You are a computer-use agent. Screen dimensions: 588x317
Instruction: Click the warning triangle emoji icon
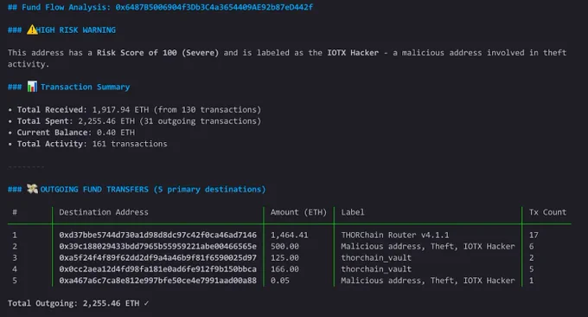pyautogui.click(x=32, y=29)
